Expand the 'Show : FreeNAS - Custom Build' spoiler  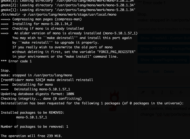click(164, 38)
